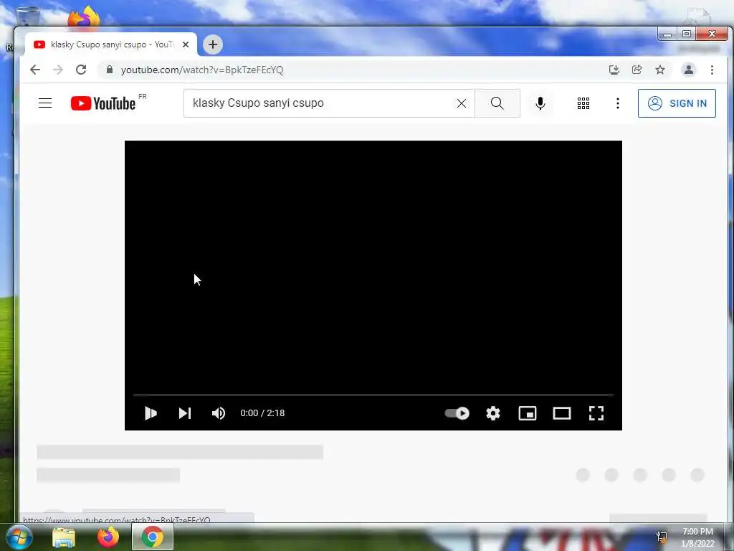Enable miniplayer mode
The height and width of the screenshot is (551, 734).
pos(528,413)
